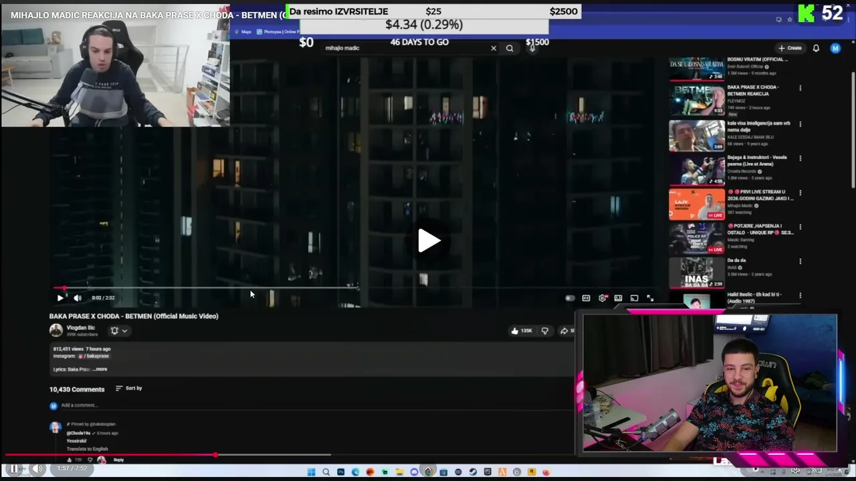Viewport: 856px width, 481px height.
Task: Open the 'Bajaga & Instruktori - Vesela pesma' thumbnail
Action: tap(697, 170)
